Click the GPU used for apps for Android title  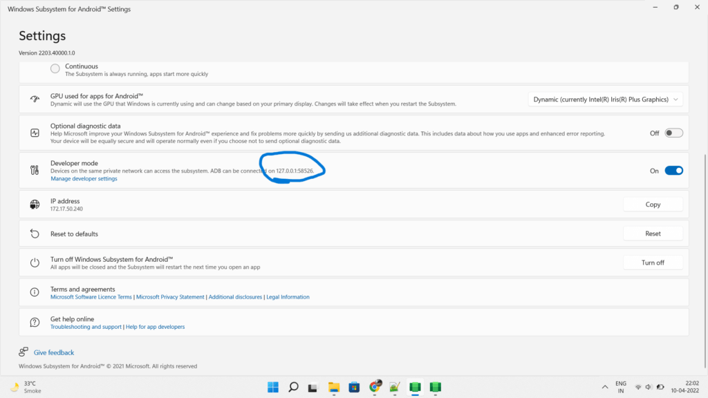coord(97,96)
